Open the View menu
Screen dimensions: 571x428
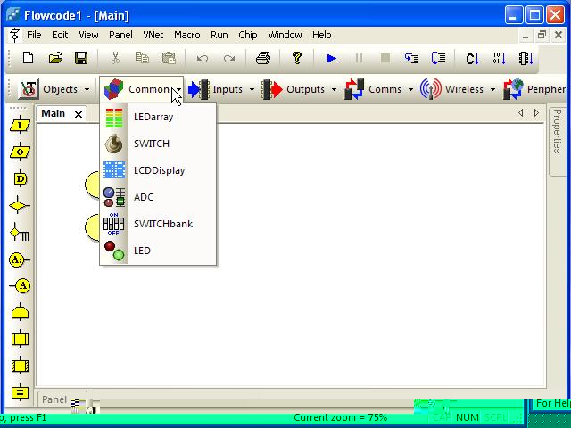tap(88, 35)
